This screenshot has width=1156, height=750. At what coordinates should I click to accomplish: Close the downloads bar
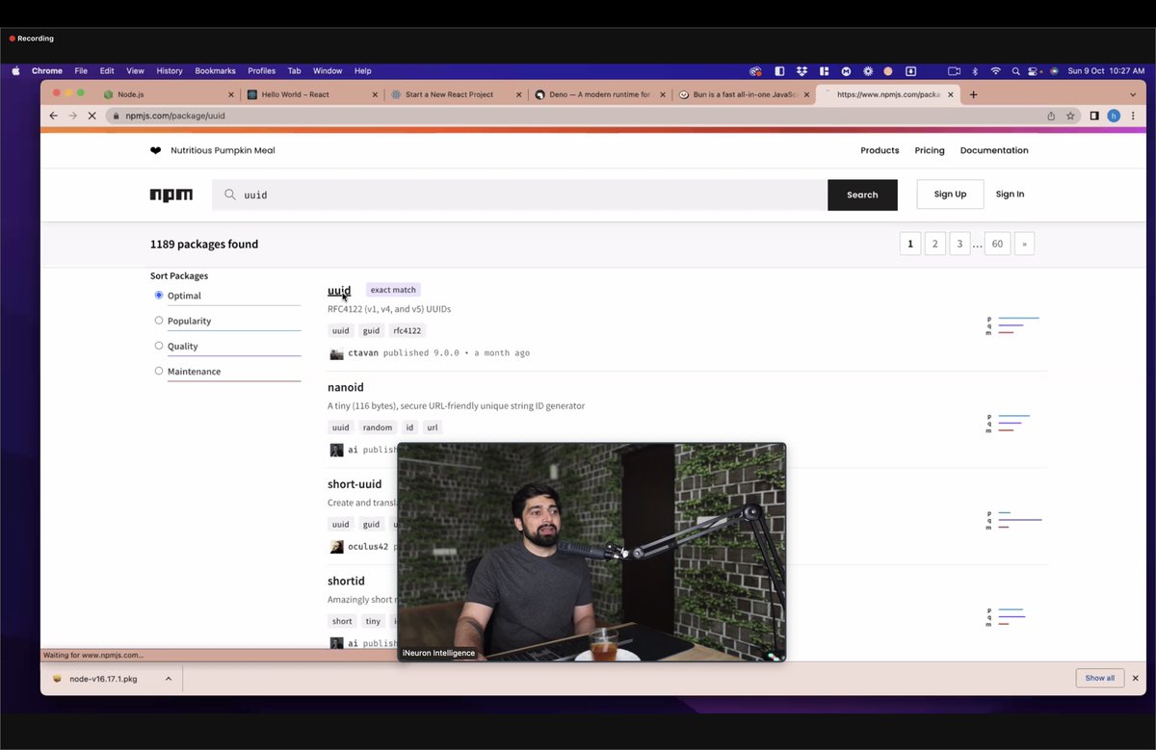click(1135, 678)
